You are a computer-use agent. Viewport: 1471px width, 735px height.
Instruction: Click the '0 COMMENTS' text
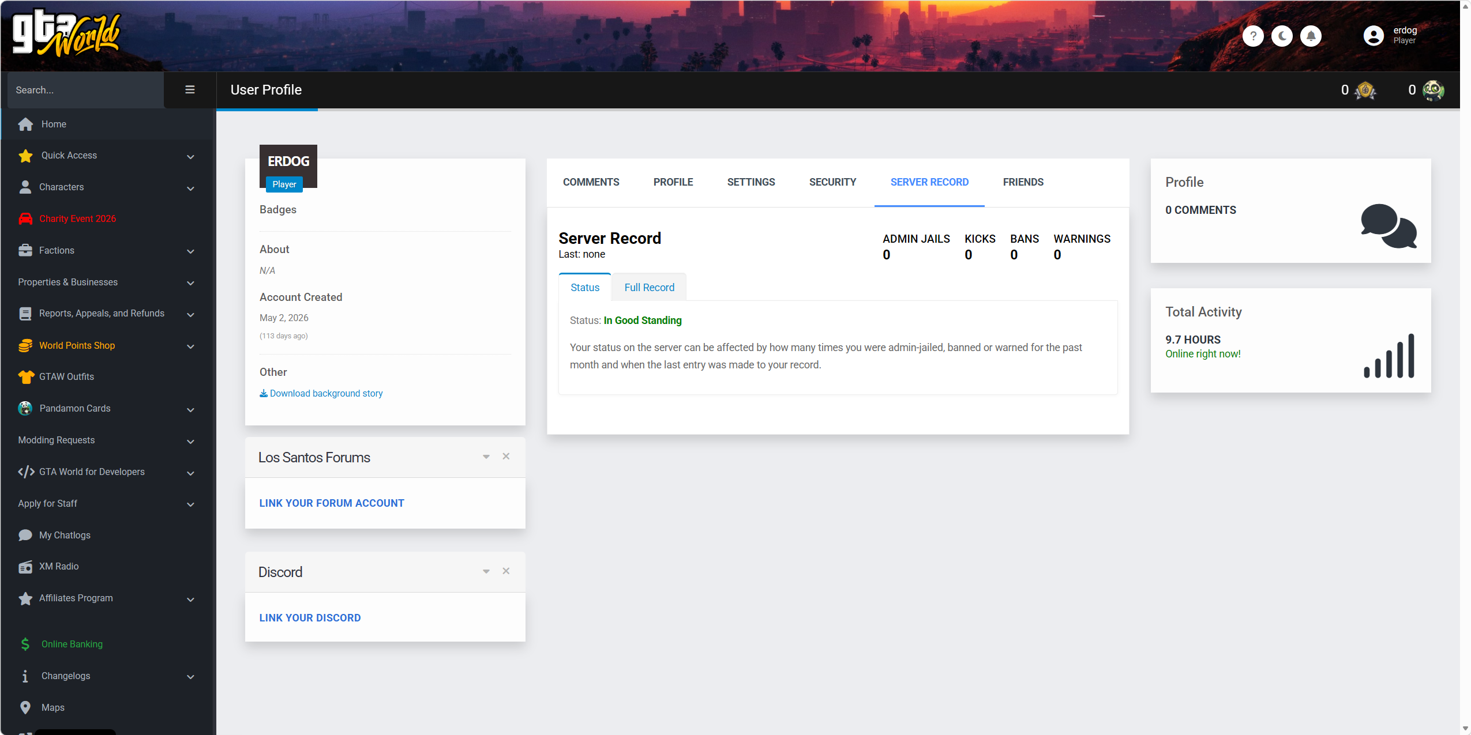click(1200, 210)
